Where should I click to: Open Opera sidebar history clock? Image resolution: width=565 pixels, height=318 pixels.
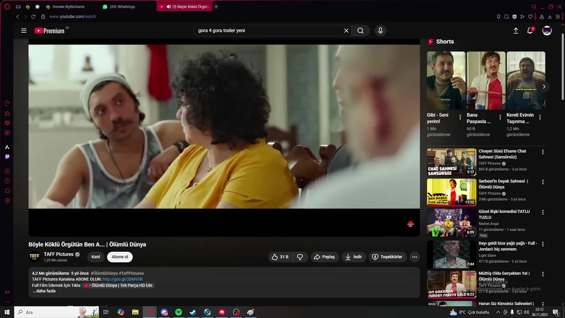[x=7, y=181]
